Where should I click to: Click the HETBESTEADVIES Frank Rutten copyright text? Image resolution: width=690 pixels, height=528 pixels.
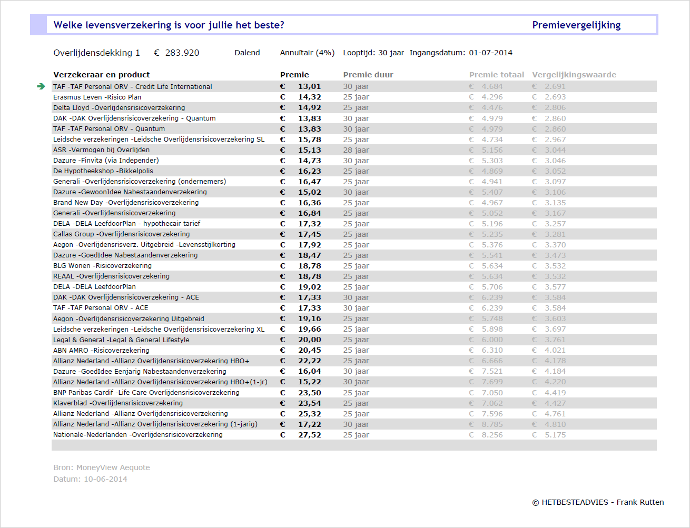(599, 502)
